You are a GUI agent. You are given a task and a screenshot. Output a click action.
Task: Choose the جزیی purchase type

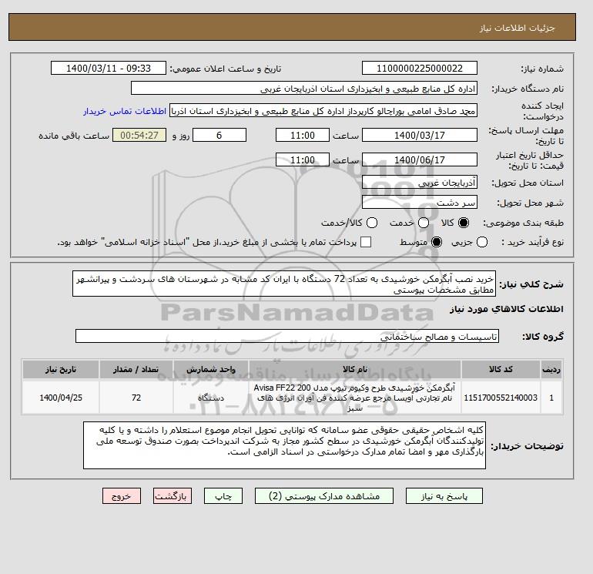(x=482, y=242)
